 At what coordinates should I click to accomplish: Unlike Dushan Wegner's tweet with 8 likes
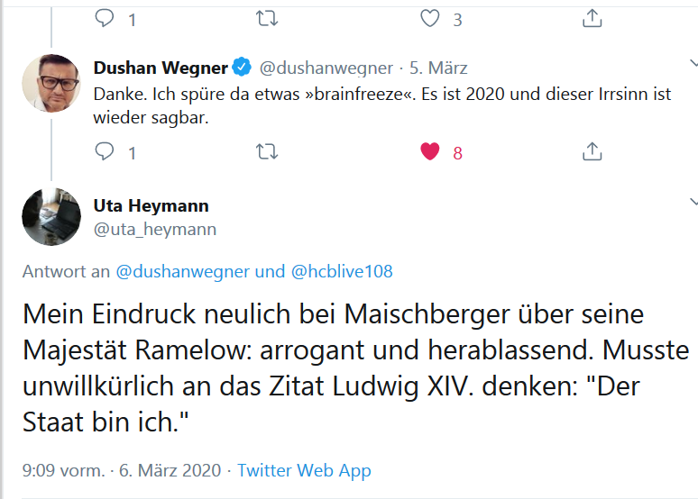(x=430, y=151)
